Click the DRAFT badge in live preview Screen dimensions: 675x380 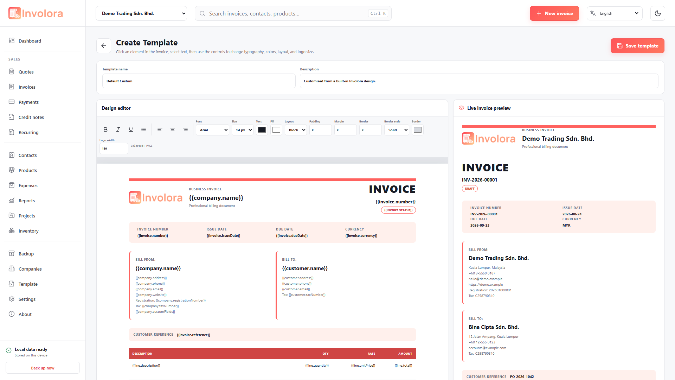tap(470, 189)
